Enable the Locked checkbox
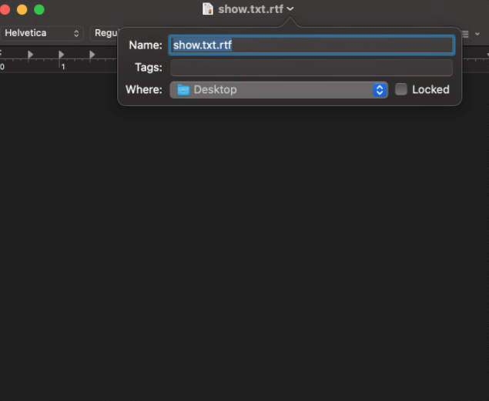The height and width of the screenshot is (401, 489). (x=401, y=89)
